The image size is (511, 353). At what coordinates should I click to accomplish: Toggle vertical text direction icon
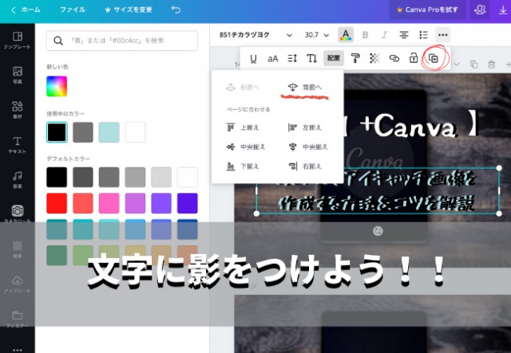[x=311, y=58]
